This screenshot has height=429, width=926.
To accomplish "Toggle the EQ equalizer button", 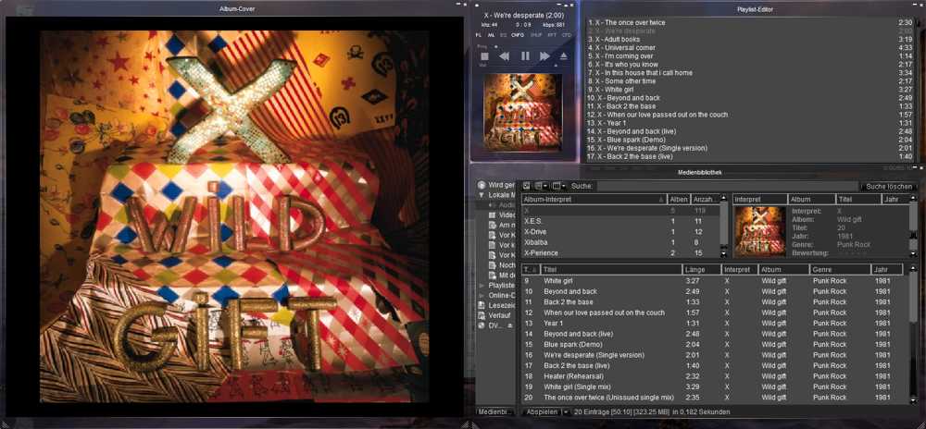I will 504,35.
